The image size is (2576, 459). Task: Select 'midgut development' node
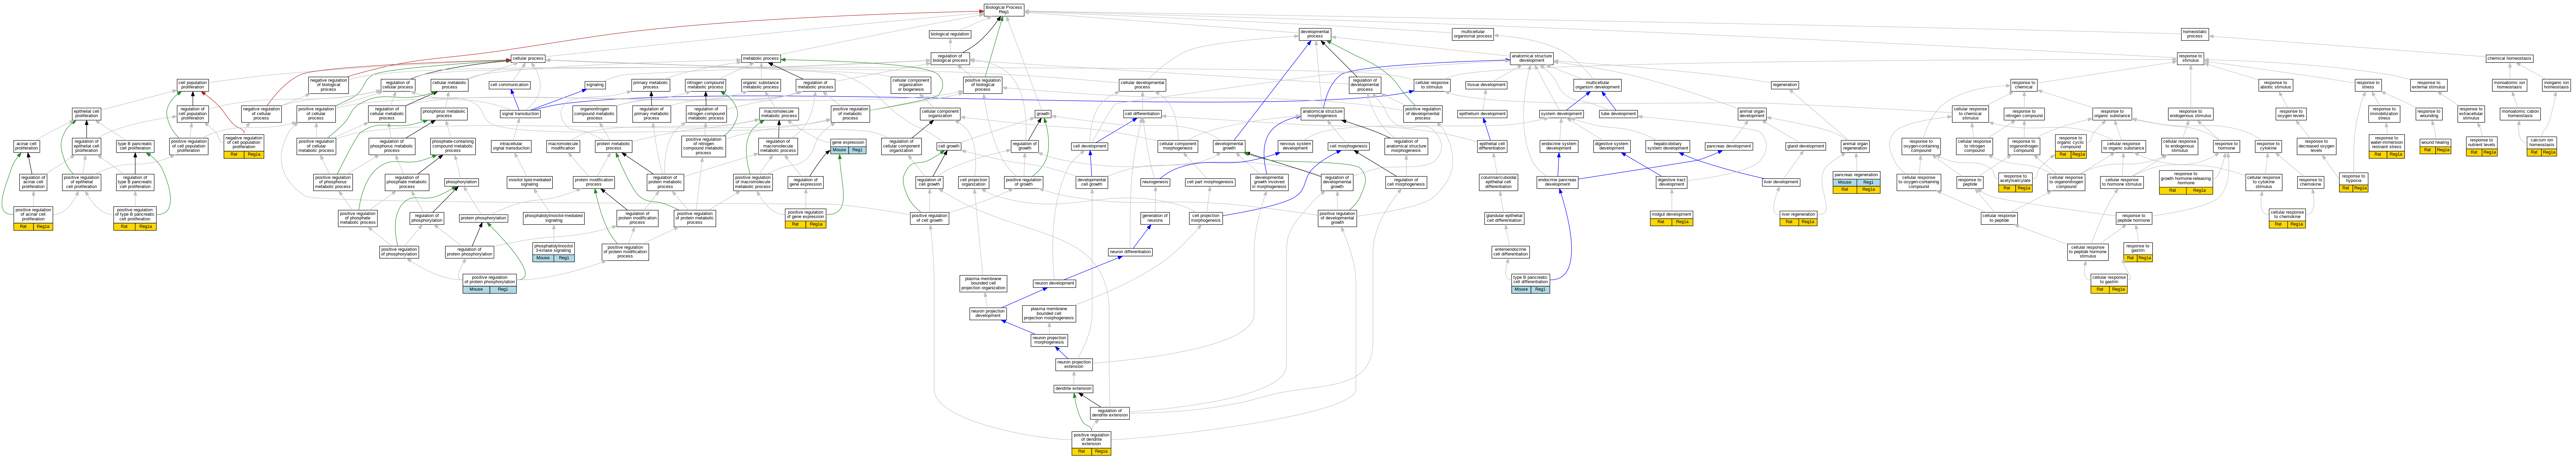pyautogui.click(x=1671, y=218)
